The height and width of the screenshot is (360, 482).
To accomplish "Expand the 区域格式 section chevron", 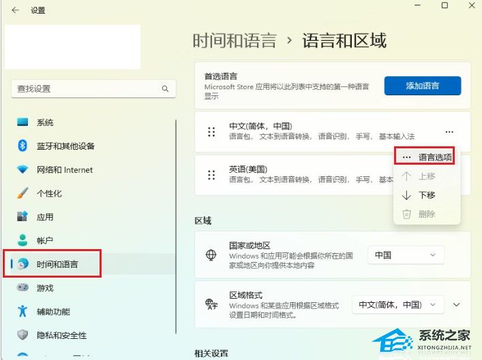I will 457,304.
